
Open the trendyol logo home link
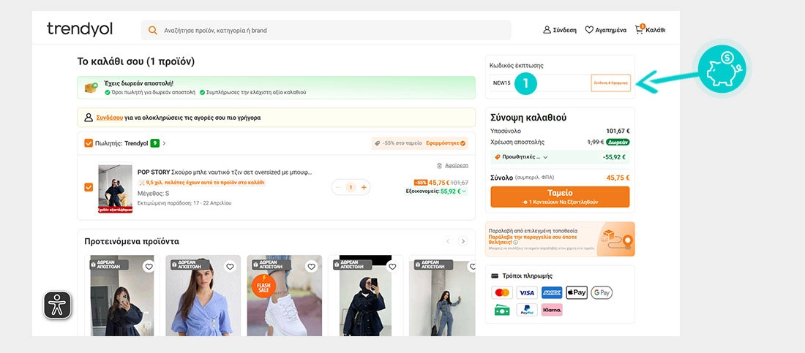click(80, 29)
